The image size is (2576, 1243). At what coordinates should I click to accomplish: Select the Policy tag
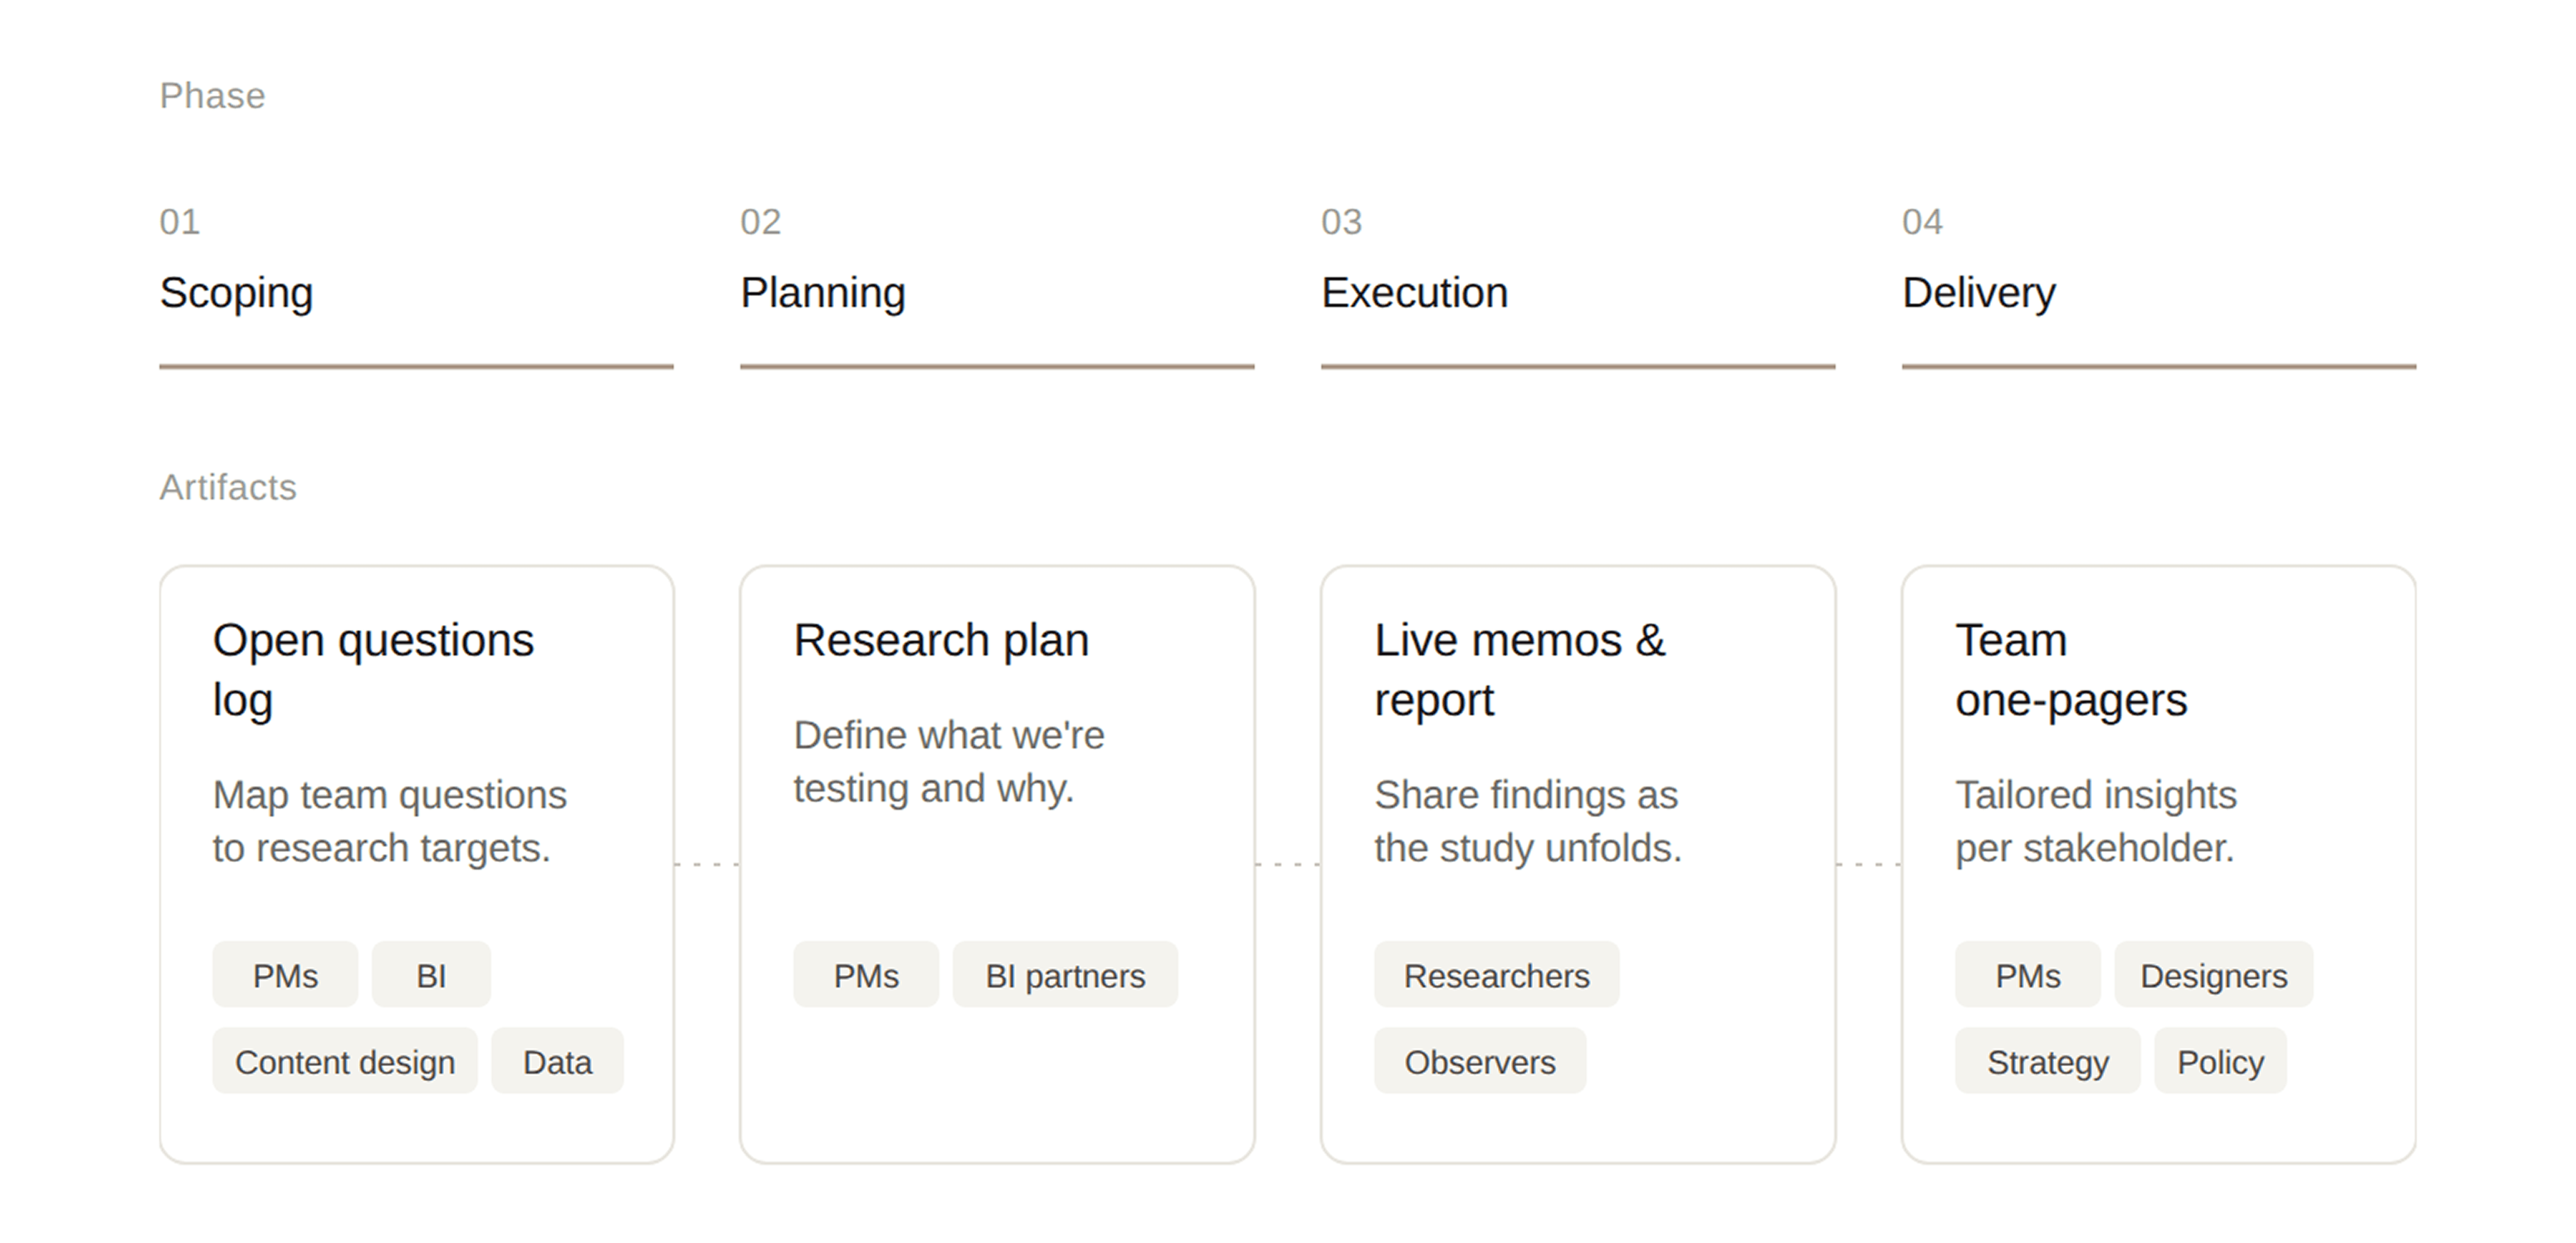pos(2220,1061)
